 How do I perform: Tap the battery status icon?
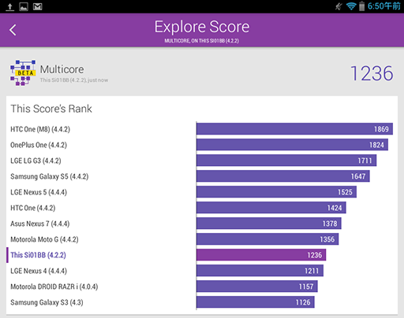pos(362,6)
